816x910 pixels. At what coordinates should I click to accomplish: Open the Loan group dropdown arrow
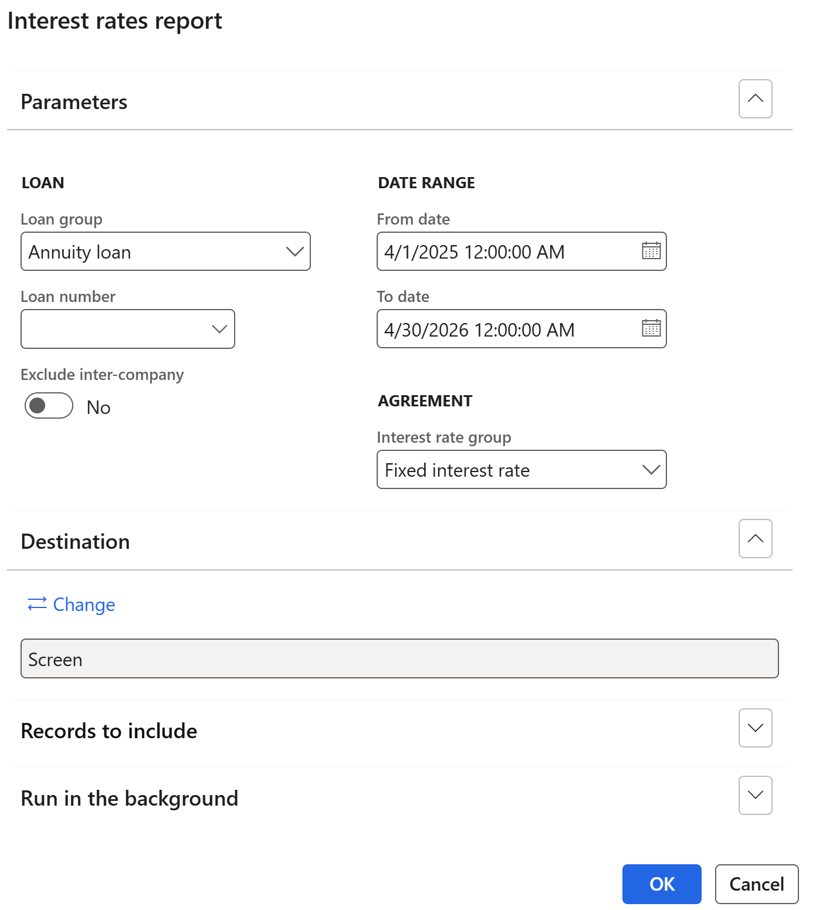[294, 252]
